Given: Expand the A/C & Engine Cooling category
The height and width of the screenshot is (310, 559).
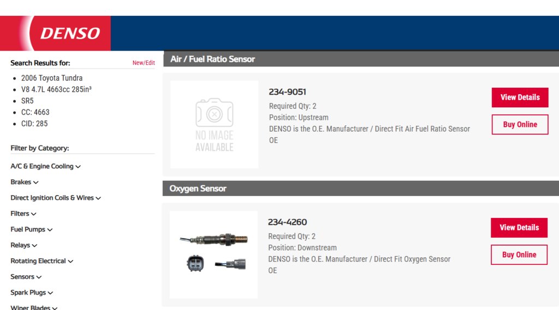Looking at the screenshot, I should (46, 166).
